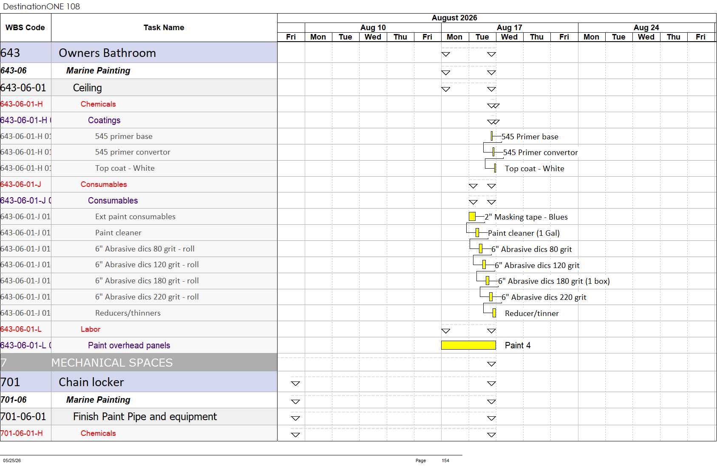717x466 pixels.
Task: Select the Top coat - White gantt bar
Action: pyautogui.click(x=495, y=168)
